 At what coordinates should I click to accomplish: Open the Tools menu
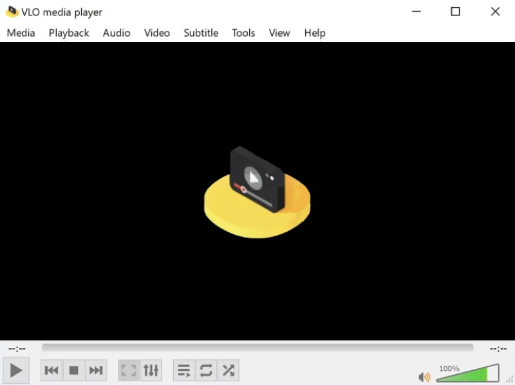pos(243,33)
